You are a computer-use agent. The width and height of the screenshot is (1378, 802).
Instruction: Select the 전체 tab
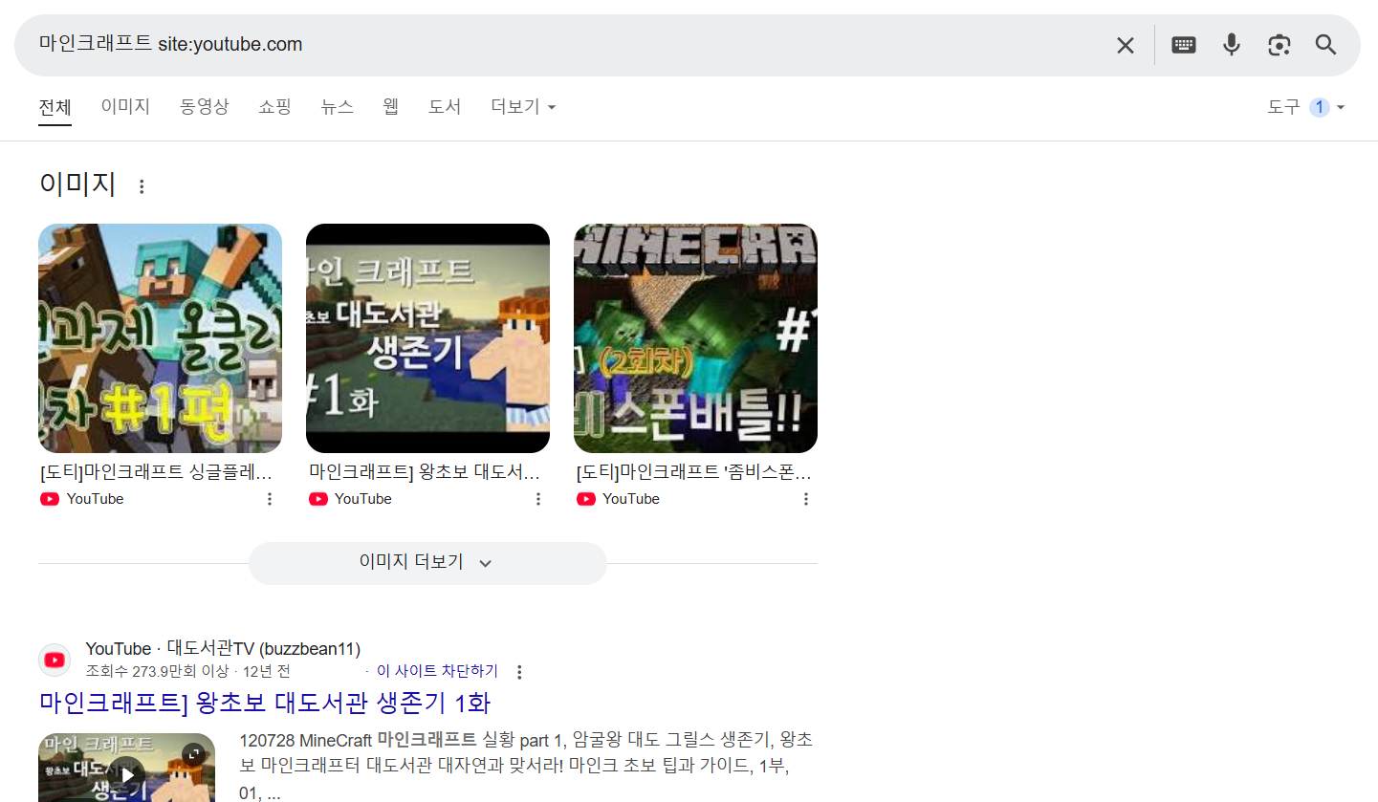pos(55,107)
